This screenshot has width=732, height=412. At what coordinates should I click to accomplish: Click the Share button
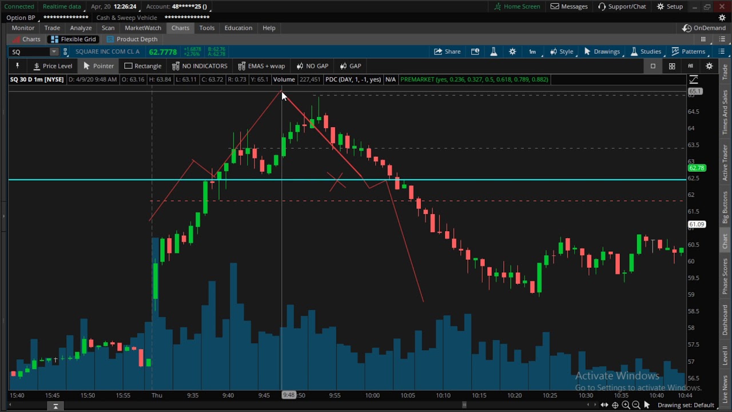point(447,51)
